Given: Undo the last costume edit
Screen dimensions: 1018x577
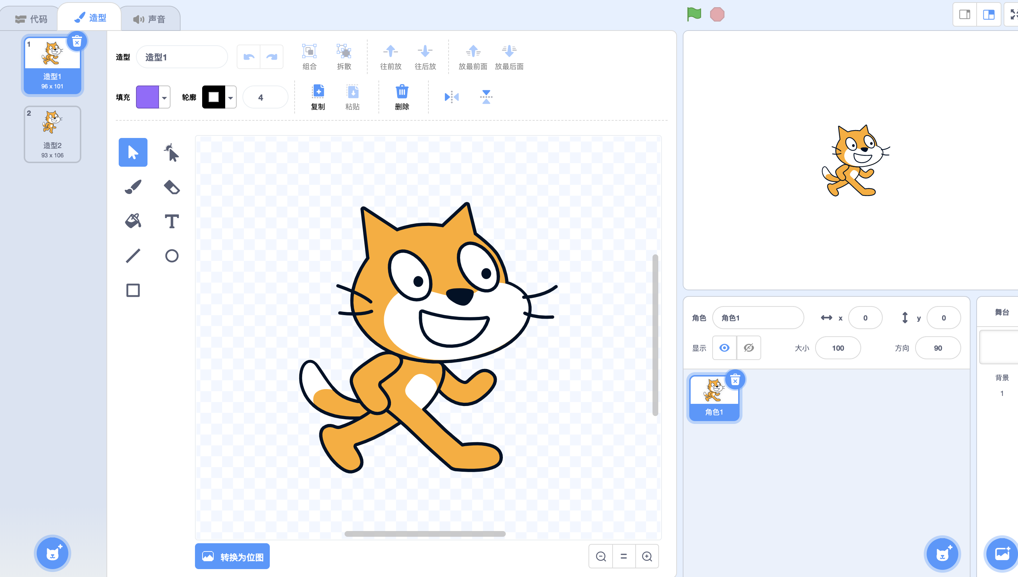Looking at the screenshot, I should coord(249,57).
